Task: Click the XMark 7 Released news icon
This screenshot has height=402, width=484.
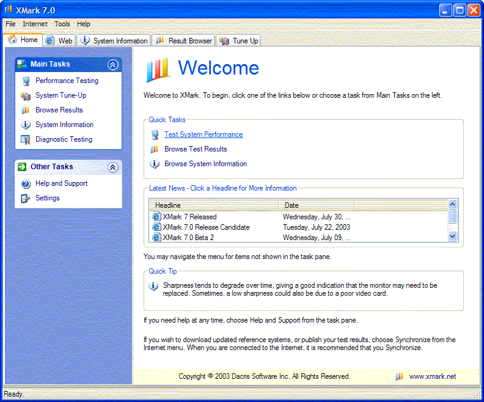Action: coord(157,217)
